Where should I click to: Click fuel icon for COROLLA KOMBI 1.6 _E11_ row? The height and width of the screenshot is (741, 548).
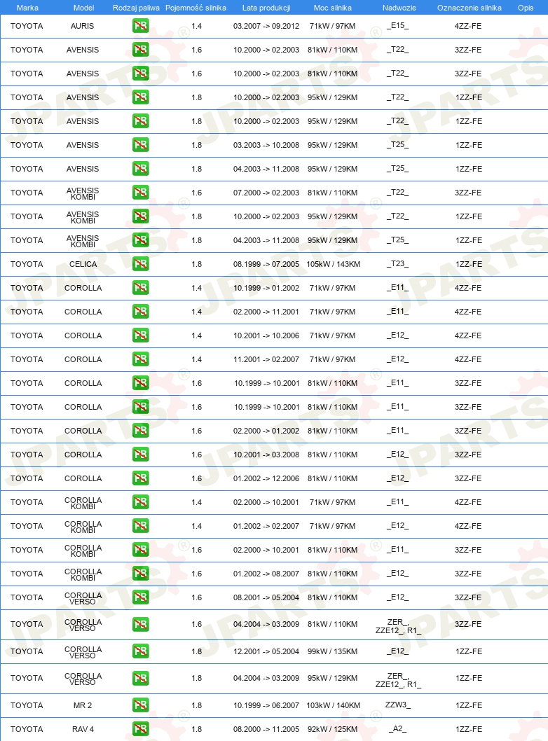140,550
